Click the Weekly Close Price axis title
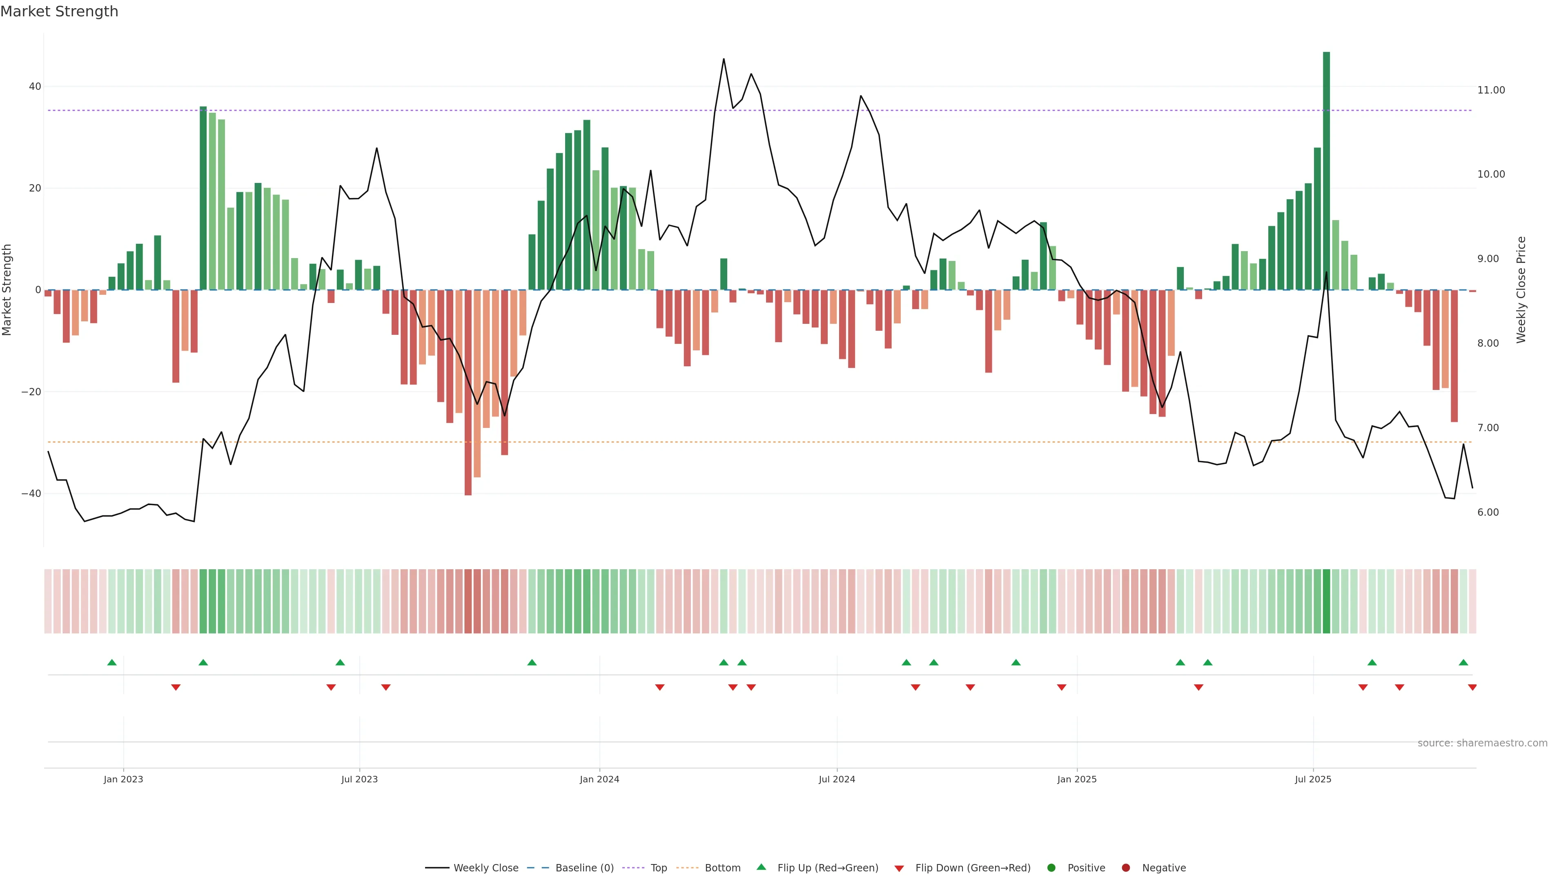 [x=1521, y=290]
